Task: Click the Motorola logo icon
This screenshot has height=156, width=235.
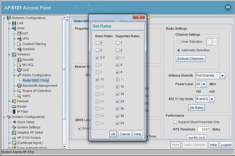Action: [x=228, y=7]
